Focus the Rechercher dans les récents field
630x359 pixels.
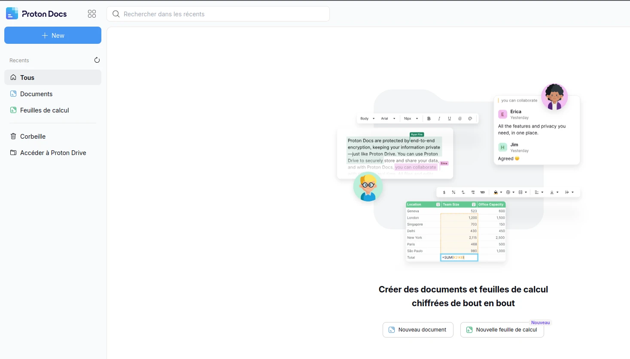tap(223, 14)
